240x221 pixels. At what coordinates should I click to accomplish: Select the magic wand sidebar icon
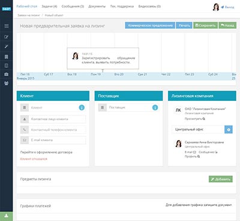pos(7,46)
